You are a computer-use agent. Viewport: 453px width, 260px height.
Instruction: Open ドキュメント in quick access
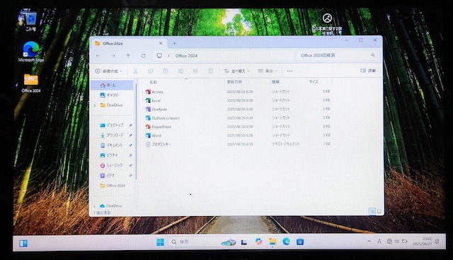tap(112, 145)
